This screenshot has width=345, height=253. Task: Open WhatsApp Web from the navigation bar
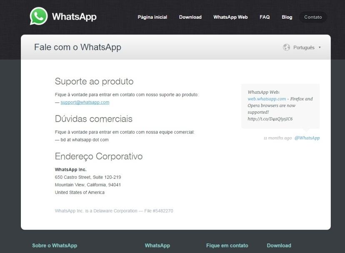click(x=230, y=17)
